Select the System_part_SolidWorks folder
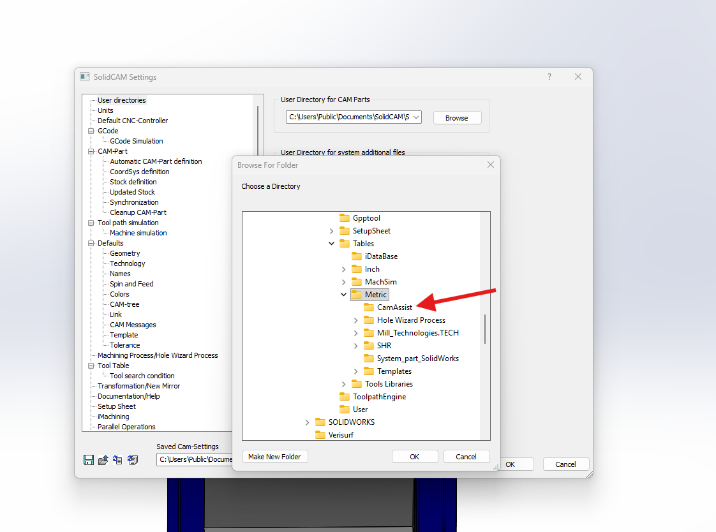Image resolution: width=716 pixels, height=532 pixels. (417, 358)
